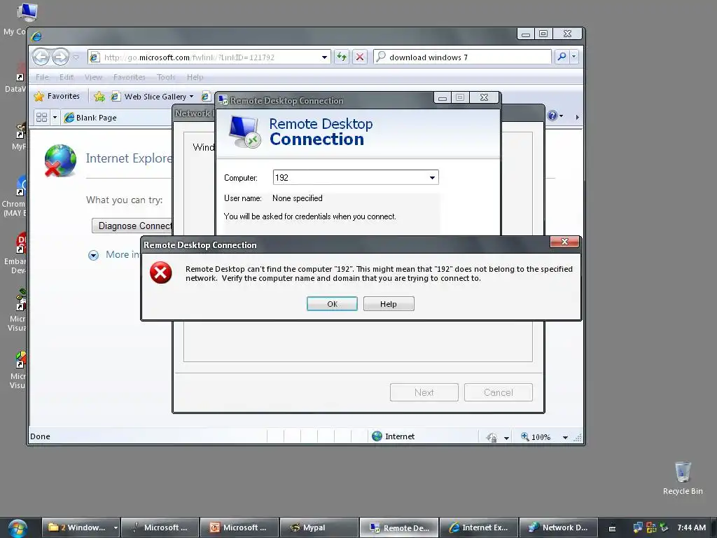
Task: Open the Help menu in Internet Explorer
Action: [195, 77]
